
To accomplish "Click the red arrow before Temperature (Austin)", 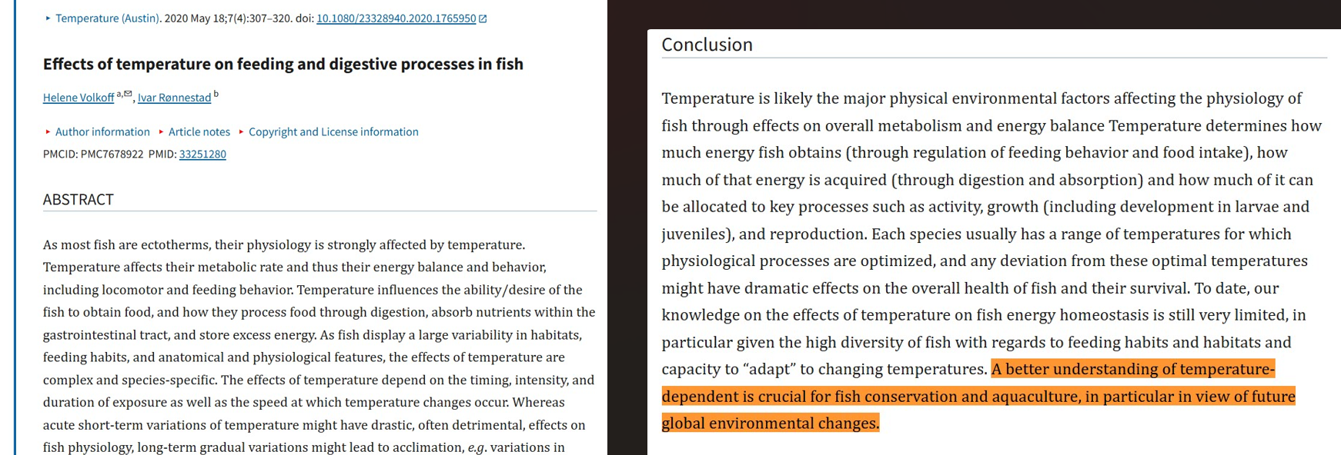I will pyautogui.click(x=47, y=18).
